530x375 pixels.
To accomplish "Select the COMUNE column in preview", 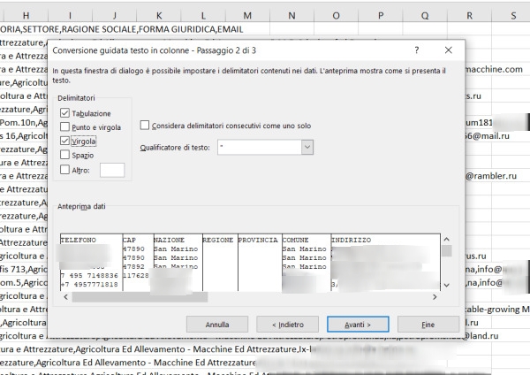I will [307, 263].
